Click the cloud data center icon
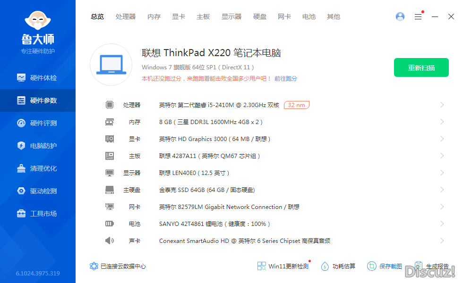The width and height of the screenshot is (463, 283). click(x=94, y=266)
